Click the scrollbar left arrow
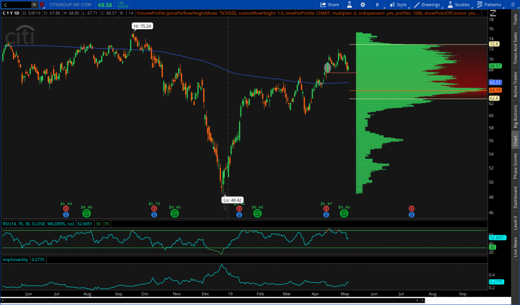Image resolution: width=520 pixels, height=305 pixels. 3,300
